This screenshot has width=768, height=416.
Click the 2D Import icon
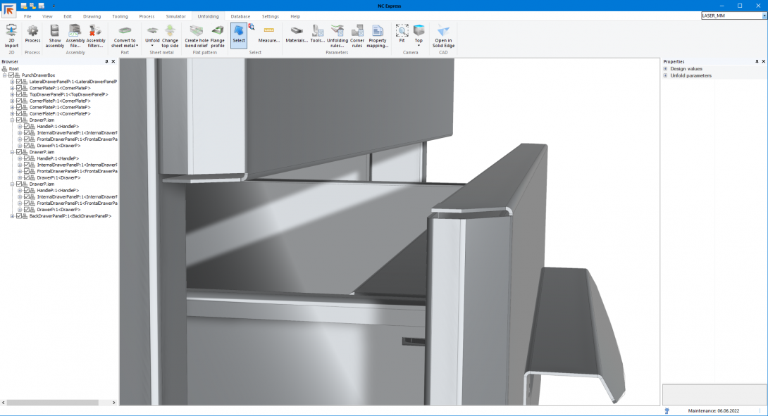pos(11,35)
